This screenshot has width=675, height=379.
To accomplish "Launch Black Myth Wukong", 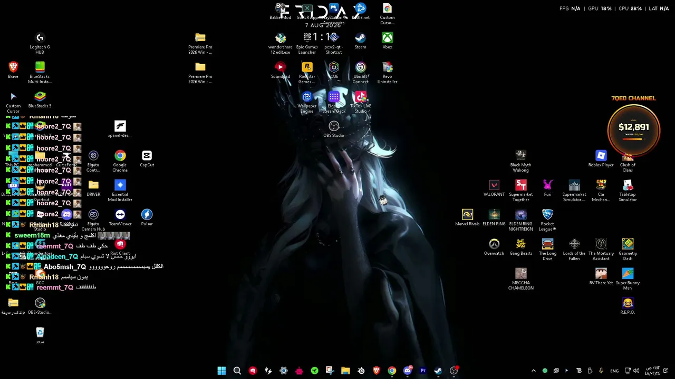I will click(520, 161).
